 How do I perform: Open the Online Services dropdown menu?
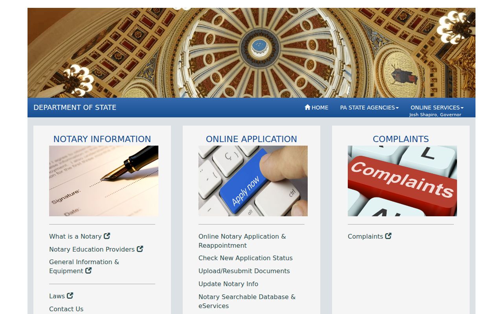click(x=437, y=108)
